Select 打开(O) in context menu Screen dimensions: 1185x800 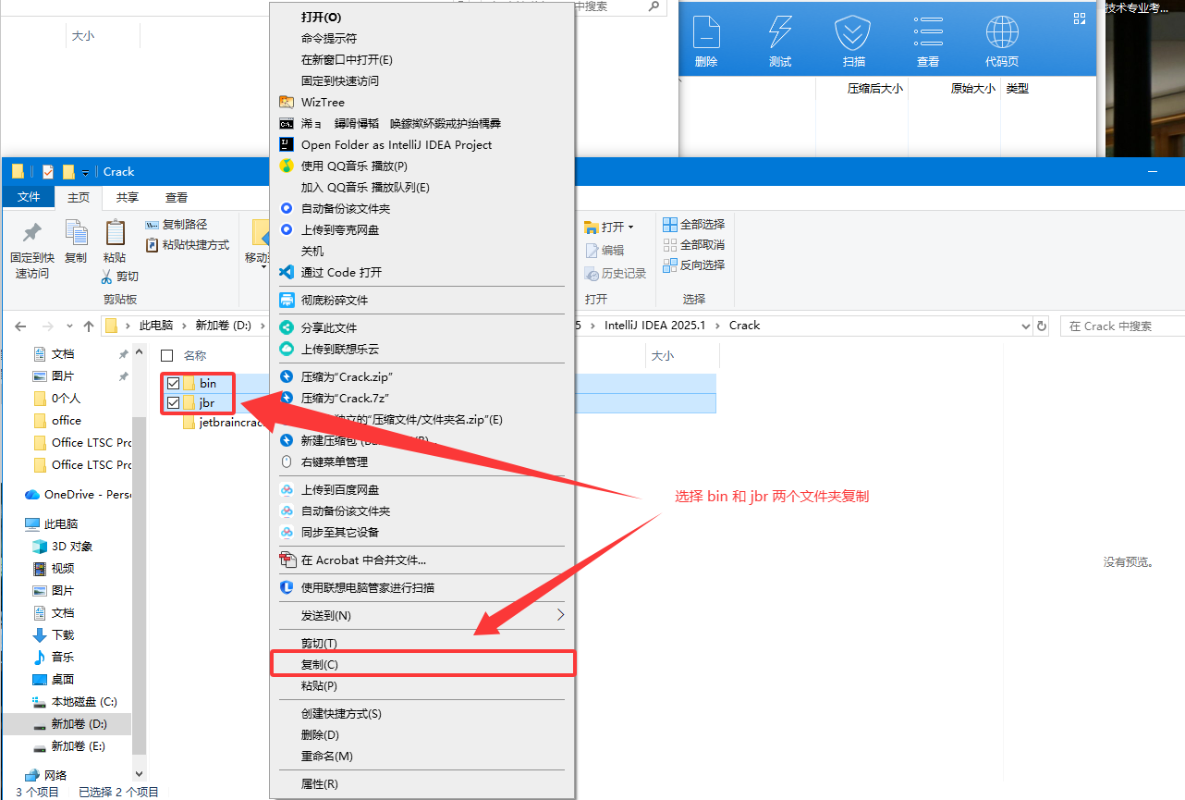421,17
